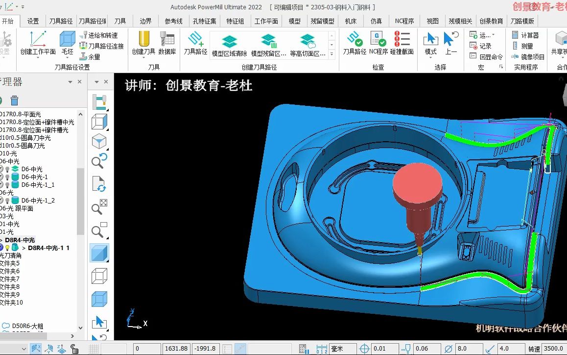This screenshot has width=567, height=355.
Task: Click the ISO wireframe cube view icon
Action: [x=99, y=122]
